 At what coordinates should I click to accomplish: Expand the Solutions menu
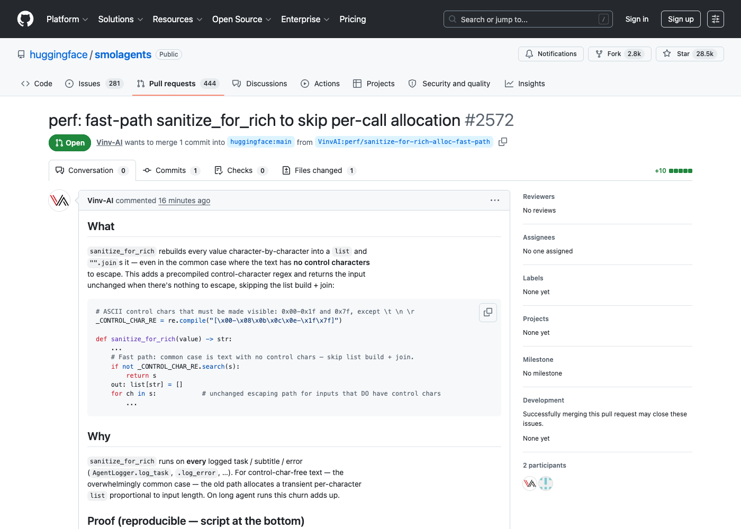pyautogui.click(x=121, y=19)
